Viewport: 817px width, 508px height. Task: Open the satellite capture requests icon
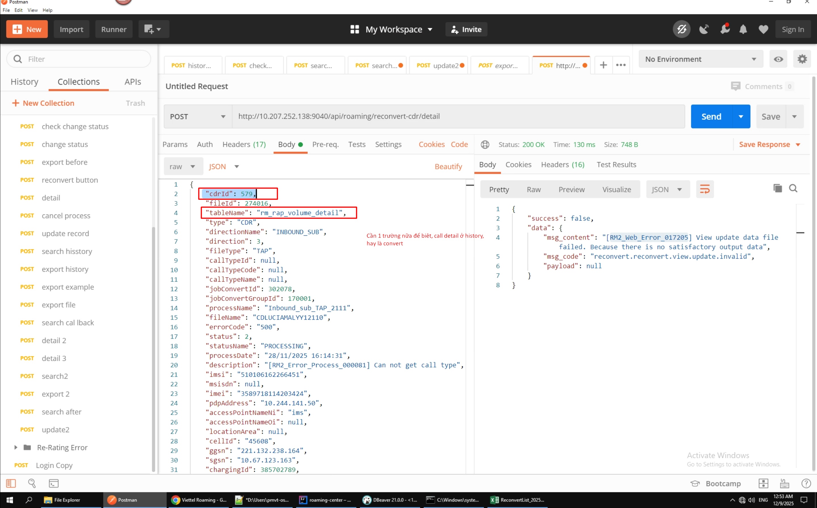(x=704, y=29)
